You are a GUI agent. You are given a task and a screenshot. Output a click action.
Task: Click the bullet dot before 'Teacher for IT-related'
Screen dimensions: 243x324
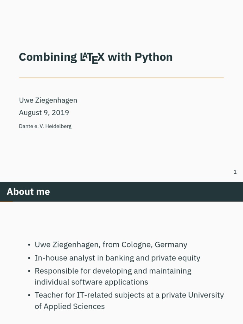click(29, 296)
